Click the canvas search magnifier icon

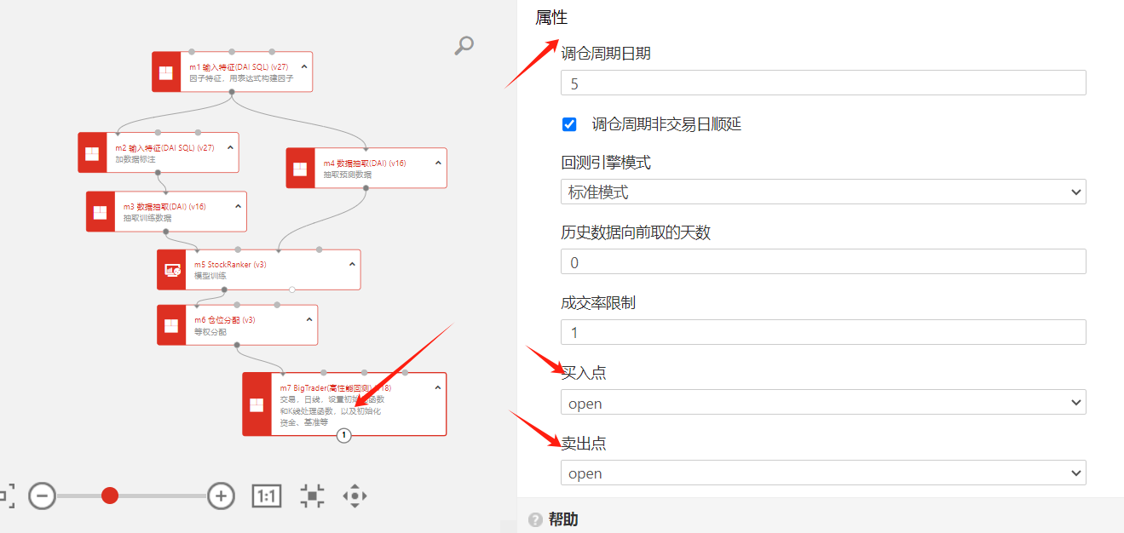464,45
